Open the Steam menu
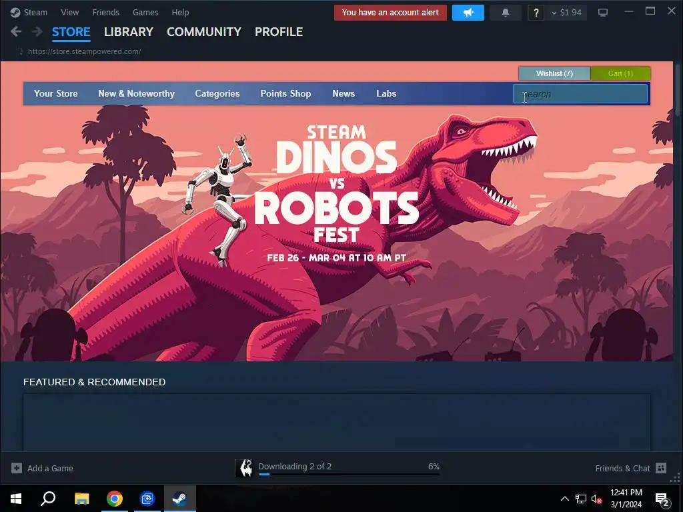 click(35, 12)
